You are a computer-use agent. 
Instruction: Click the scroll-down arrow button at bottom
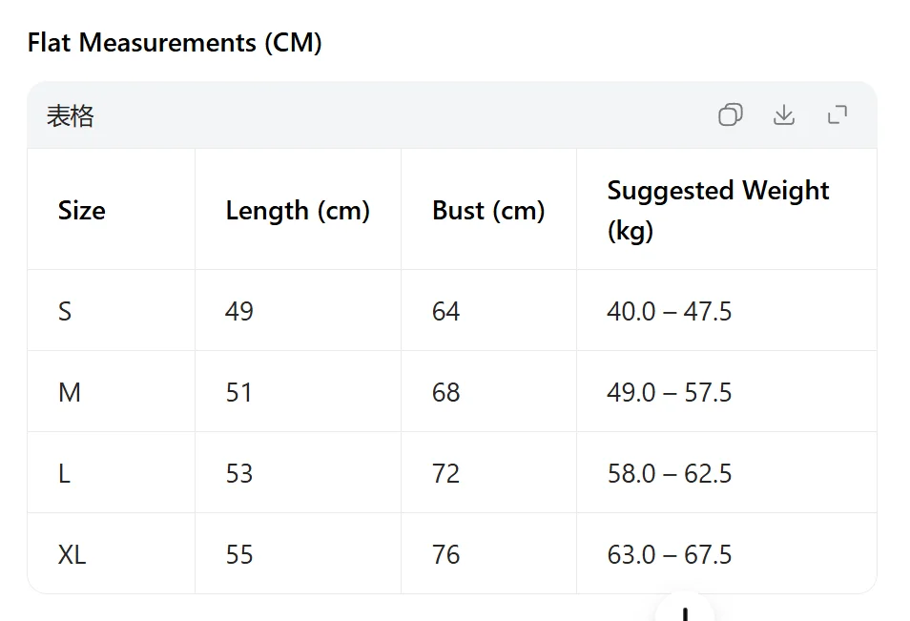pos(685,610)
